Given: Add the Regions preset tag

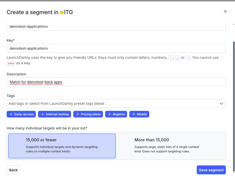Looking at the screenshot, I should click(116, 114).
